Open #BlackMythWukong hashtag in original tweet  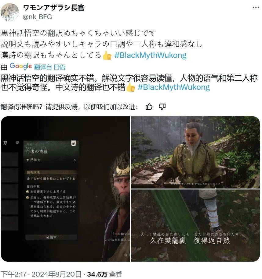[150, 55]
